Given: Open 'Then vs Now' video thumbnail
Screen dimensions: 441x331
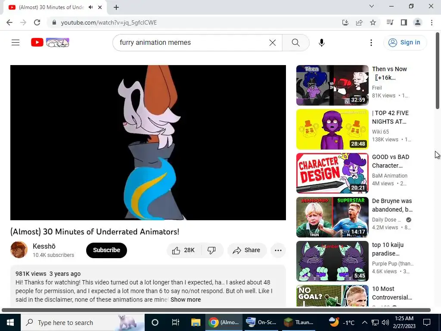Looking at the screenshot, I should 332,85.
